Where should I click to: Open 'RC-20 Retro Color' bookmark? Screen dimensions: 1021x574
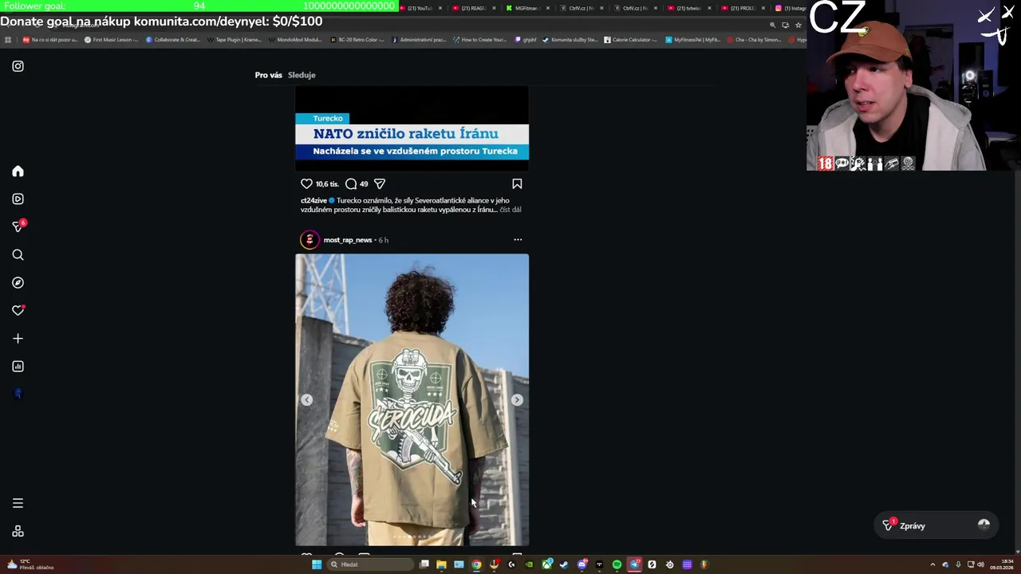(357, 40)
